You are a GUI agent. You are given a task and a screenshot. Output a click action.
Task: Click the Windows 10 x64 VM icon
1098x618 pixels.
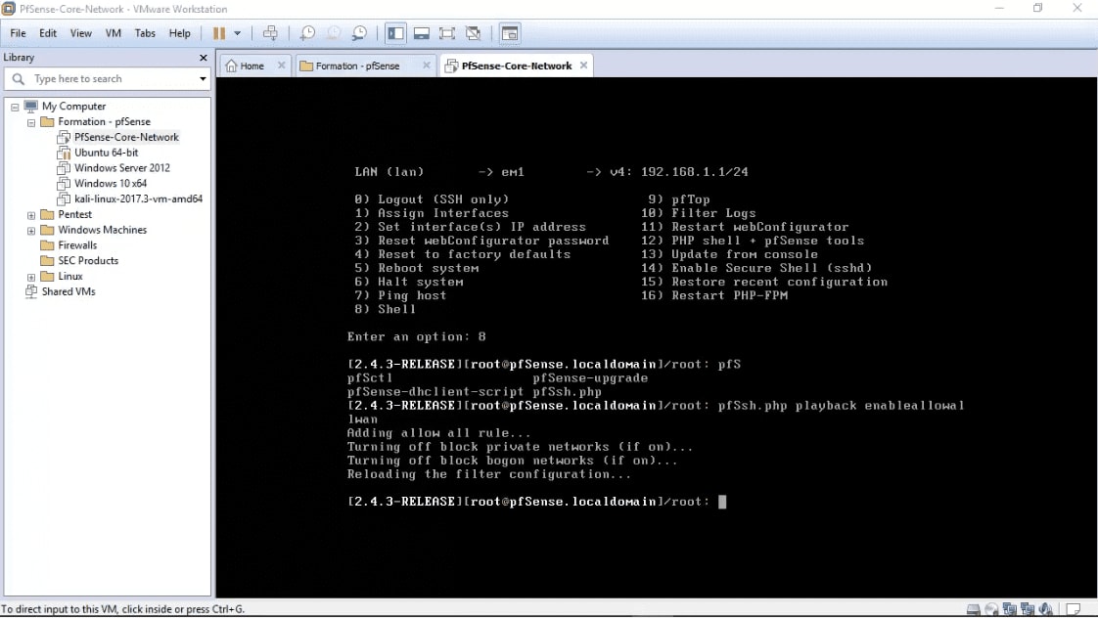point(64,184)
